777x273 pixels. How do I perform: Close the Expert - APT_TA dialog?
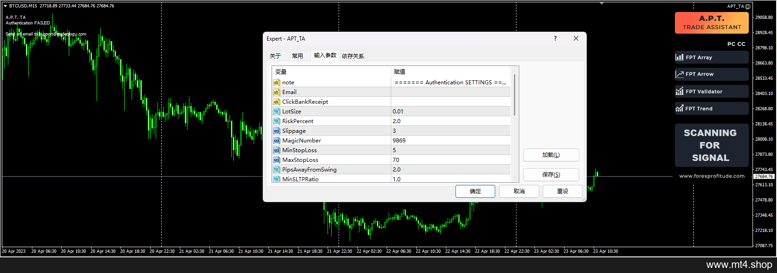click(576, 38)
